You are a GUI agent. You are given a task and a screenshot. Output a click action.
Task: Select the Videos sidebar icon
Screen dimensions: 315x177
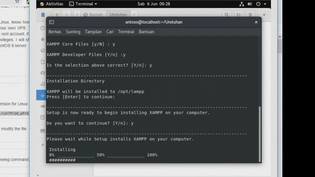(x=43, y=106)
